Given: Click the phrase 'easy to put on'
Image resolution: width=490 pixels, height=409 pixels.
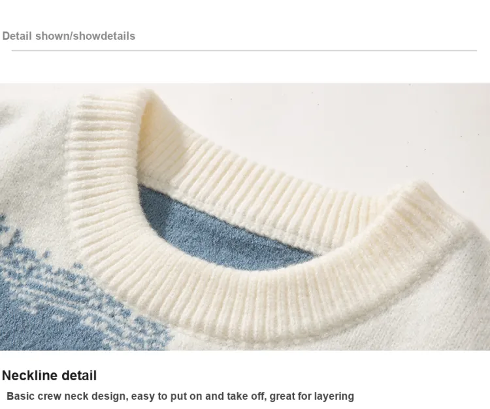Looking at the screenshot, I should [167, 396].
